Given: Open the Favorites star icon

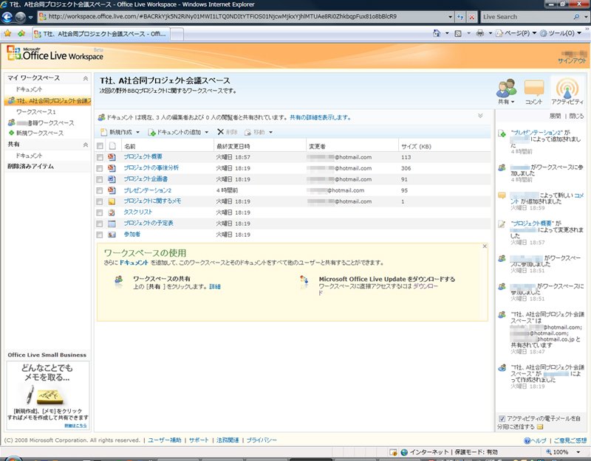Looking at the screenshot, I should coord(7,33).
